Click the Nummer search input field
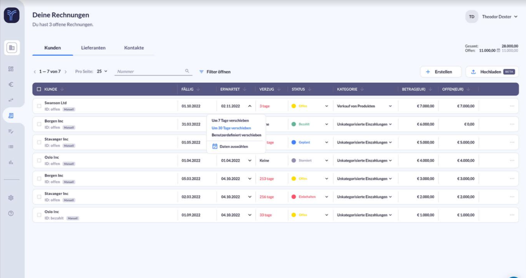Image resolution: width=526 pixels, height=278 pixels. (x=150, y=71)
